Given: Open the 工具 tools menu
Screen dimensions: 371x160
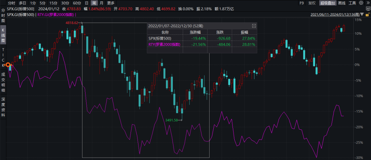Looking at the screenshot, I should point(352,3).
